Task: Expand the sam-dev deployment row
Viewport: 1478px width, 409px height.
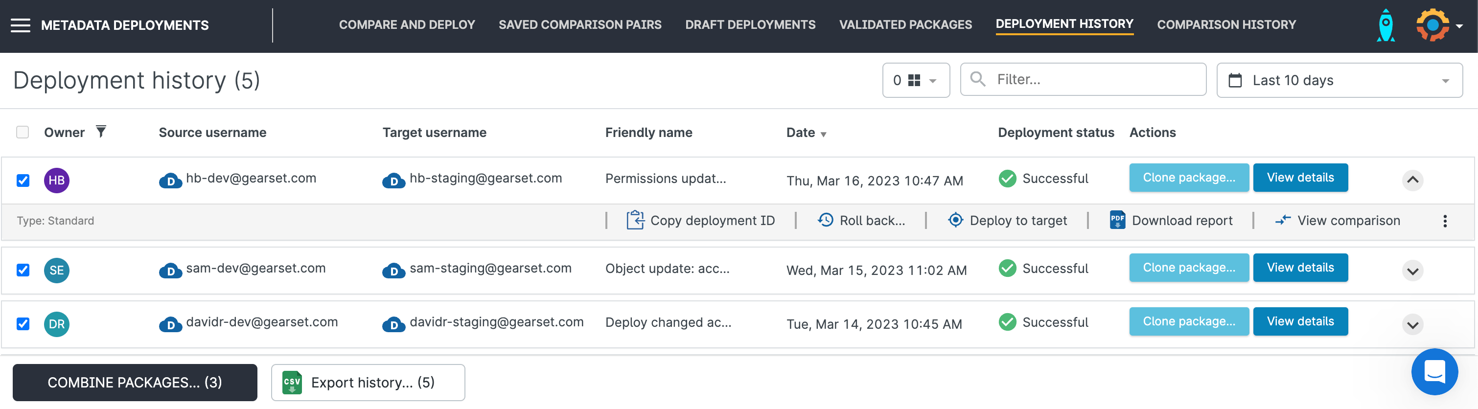Action: click(x=1412, y=271)
